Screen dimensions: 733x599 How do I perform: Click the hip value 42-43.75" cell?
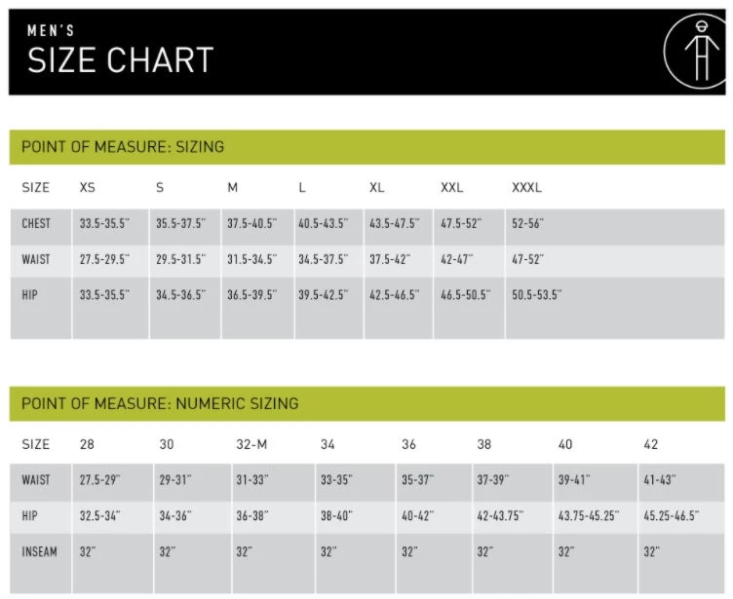tap(506, 515)
